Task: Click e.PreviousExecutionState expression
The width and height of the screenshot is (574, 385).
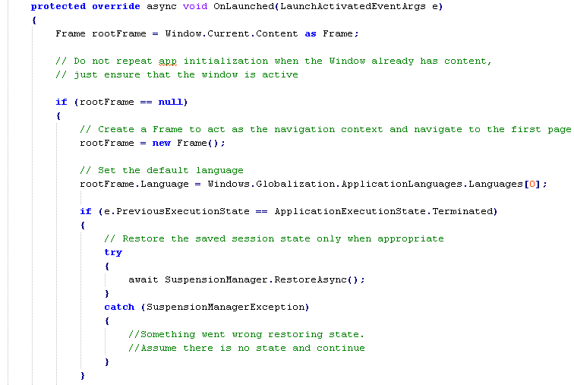Action: coord(177,212)
